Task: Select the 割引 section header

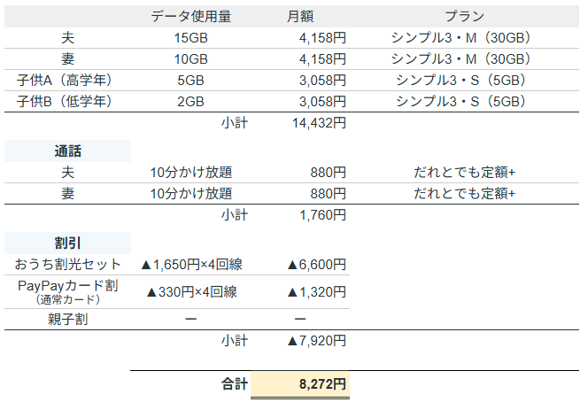Action: pyautogui.click(x=68, y=243)
